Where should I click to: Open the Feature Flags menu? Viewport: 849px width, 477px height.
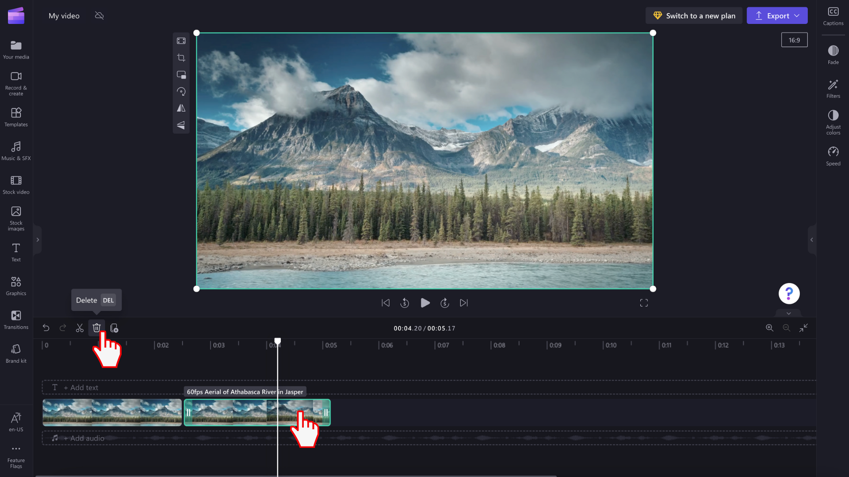click(16, 457)
